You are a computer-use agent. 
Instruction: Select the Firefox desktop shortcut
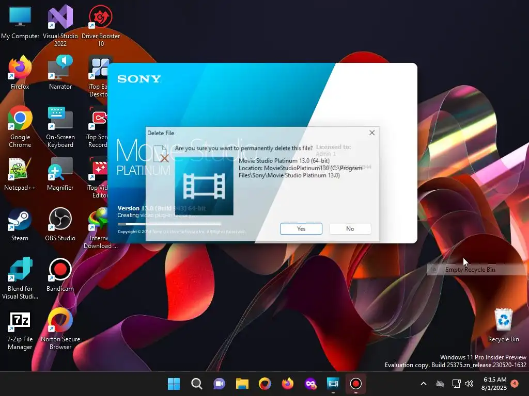click(x=20, y=73)
